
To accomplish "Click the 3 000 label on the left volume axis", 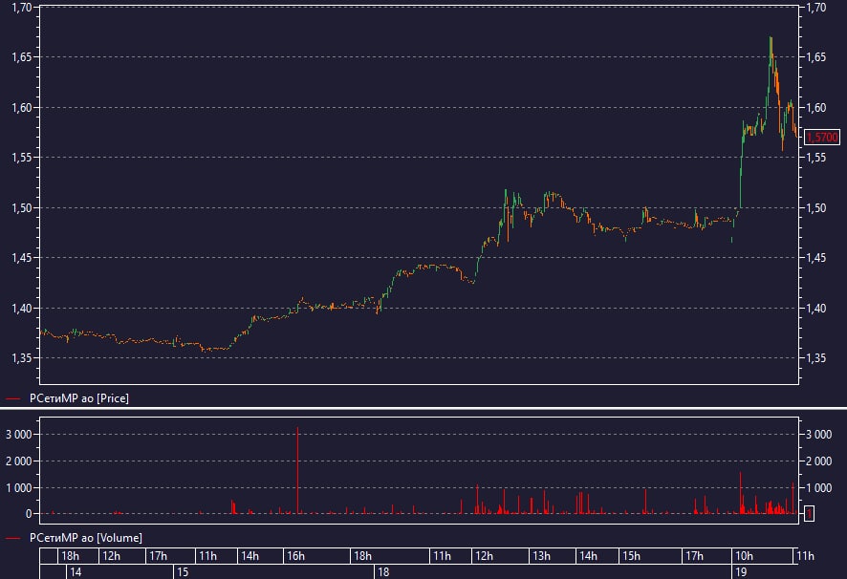I will tap(18, 434).
